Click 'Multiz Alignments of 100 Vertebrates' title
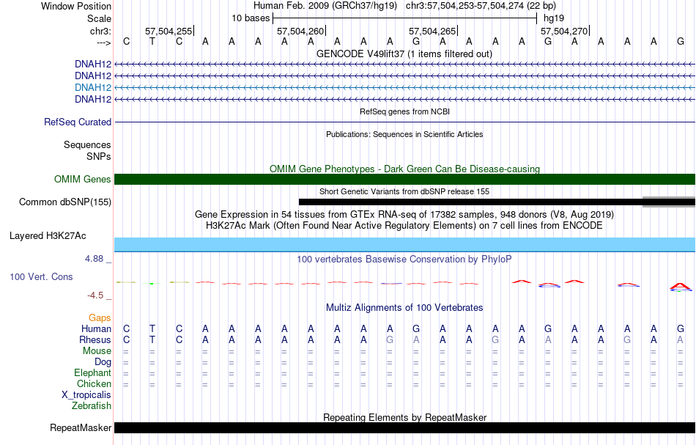 tap(404, 307)
